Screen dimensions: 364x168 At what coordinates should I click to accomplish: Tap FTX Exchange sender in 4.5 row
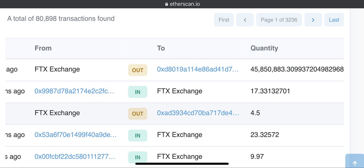[x=57, y=113]
